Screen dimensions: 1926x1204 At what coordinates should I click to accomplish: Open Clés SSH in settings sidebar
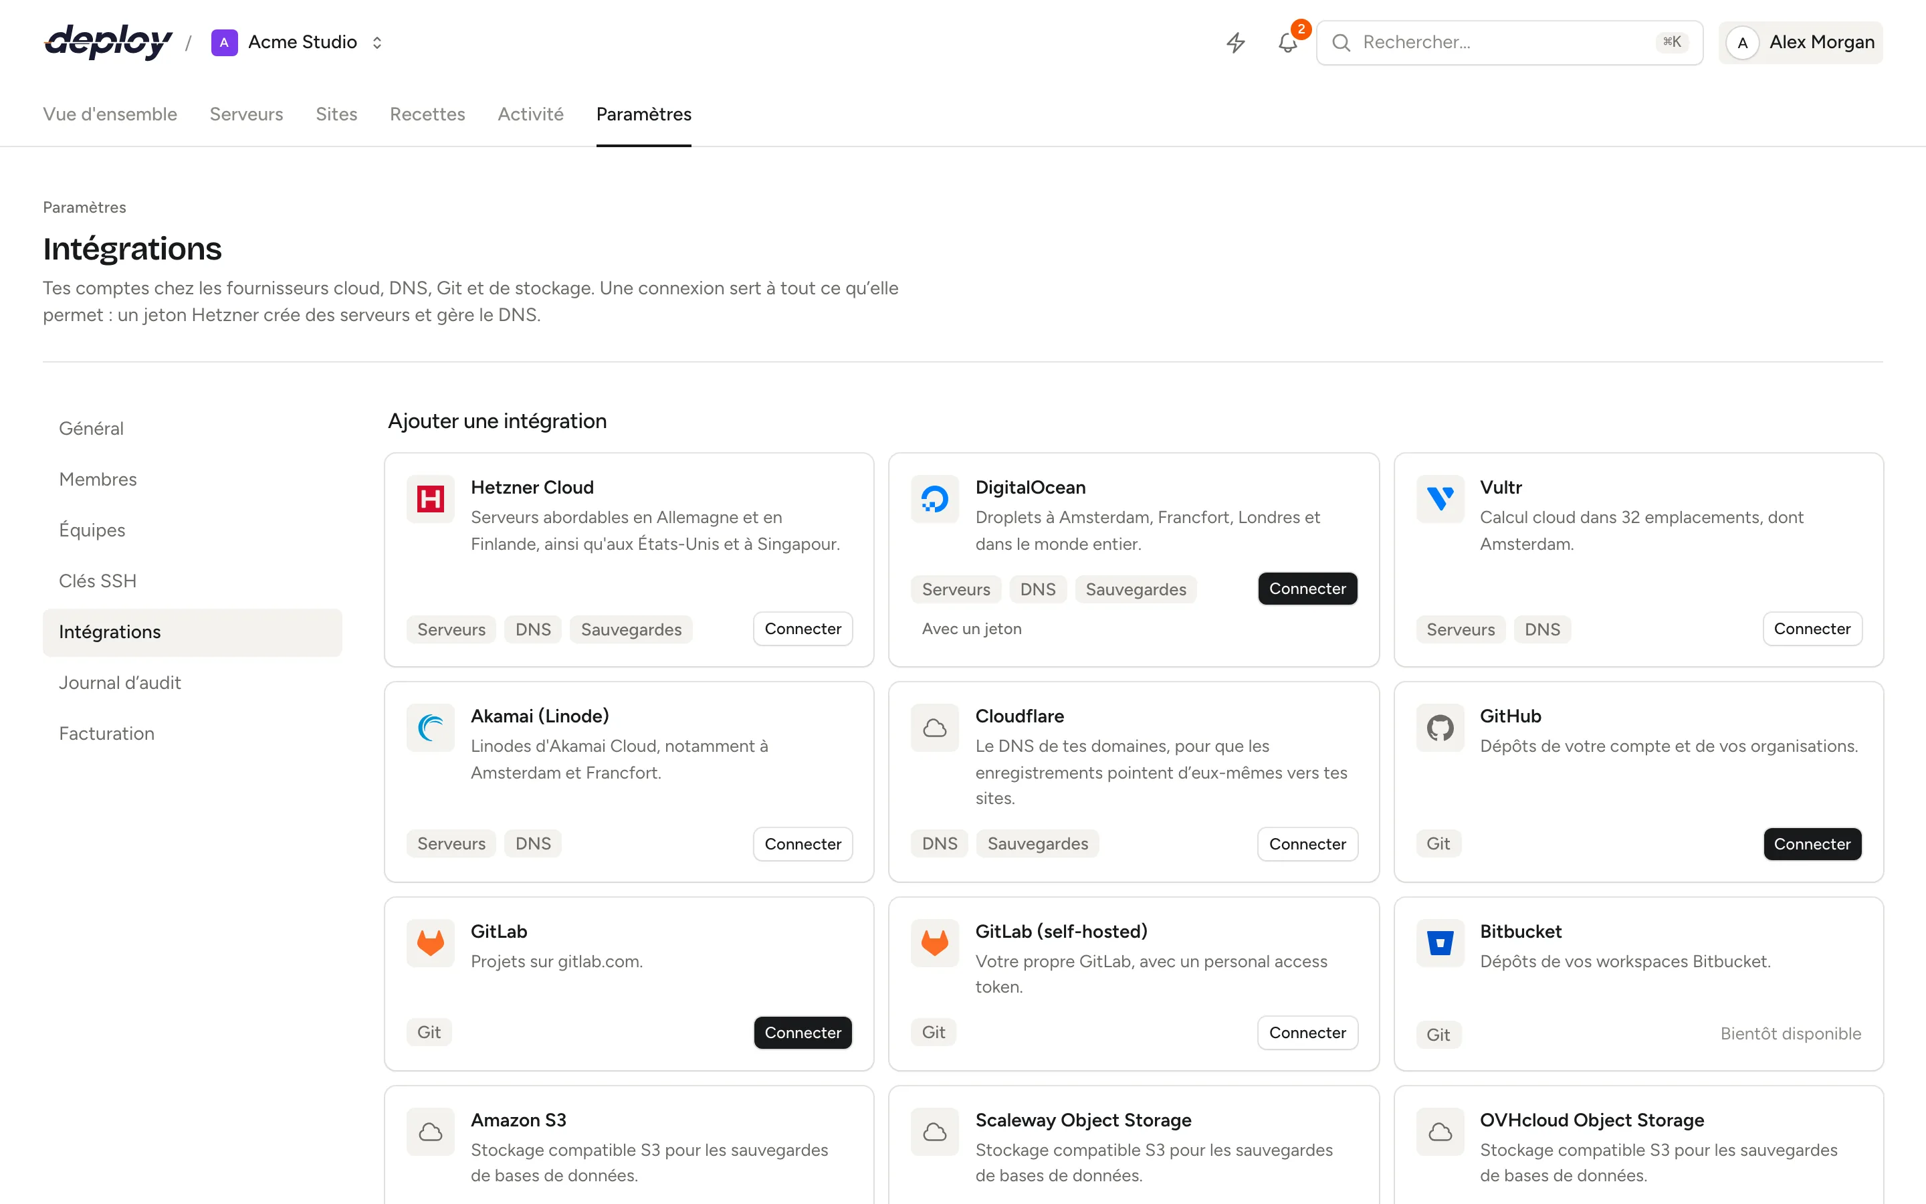pos(193,581)
